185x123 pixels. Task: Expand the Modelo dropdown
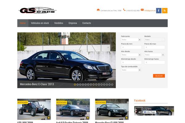(155, 40)
